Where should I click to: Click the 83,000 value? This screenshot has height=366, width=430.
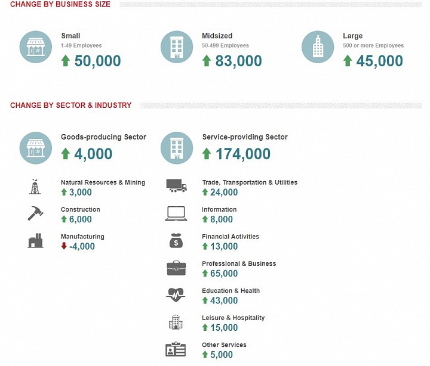(238, 61)
